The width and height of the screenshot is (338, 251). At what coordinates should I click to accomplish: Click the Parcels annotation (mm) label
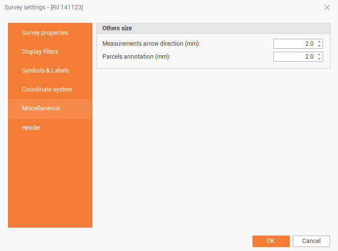coord(136,57)
